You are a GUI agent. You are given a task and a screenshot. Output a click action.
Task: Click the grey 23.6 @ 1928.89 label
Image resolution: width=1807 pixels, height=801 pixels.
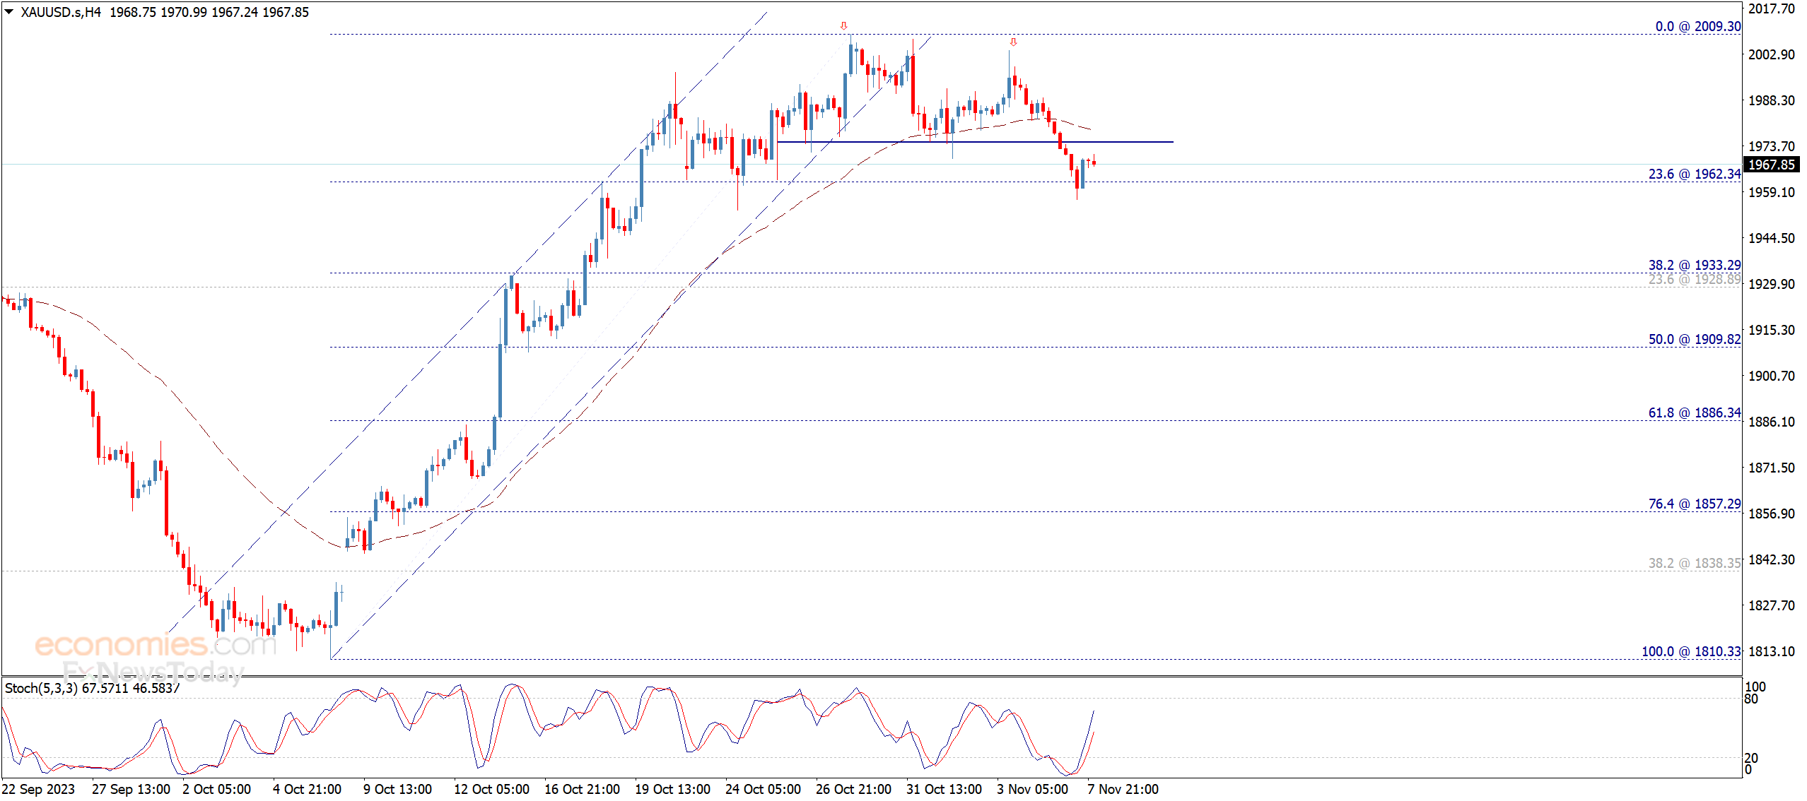[x=1694, y=280]
